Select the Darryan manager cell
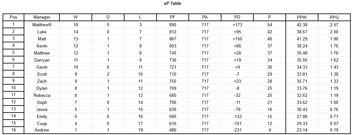The width and height of the screenshot is (352, 135). pyautogui.click(x=42, y=60)
